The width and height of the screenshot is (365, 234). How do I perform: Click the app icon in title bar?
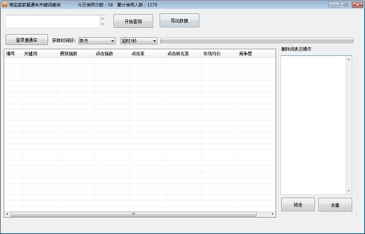coord(4,5)
